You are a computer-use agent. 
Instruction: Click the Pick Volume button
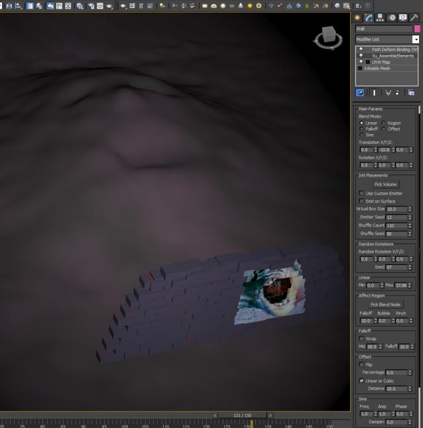pos(385,184)
